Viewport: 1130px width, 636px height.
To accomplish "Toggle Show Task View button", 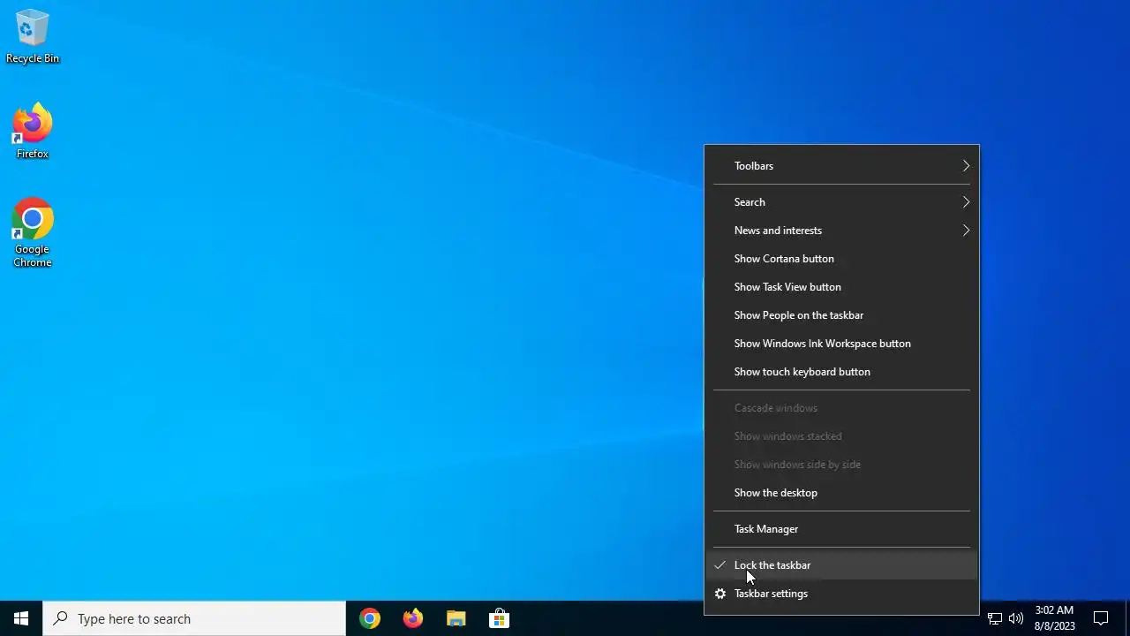I will 841,287.
